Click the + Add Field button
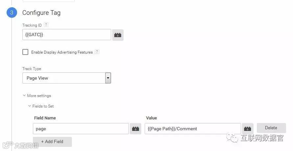 tap(52, 141)
